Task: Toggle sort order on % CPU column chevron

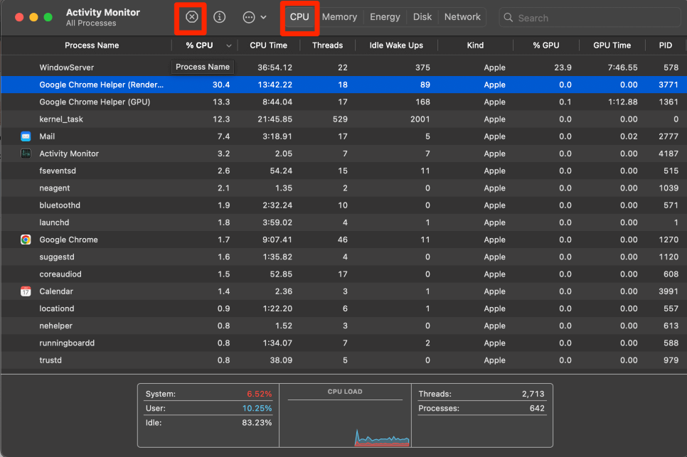Action: coord(229,45)
